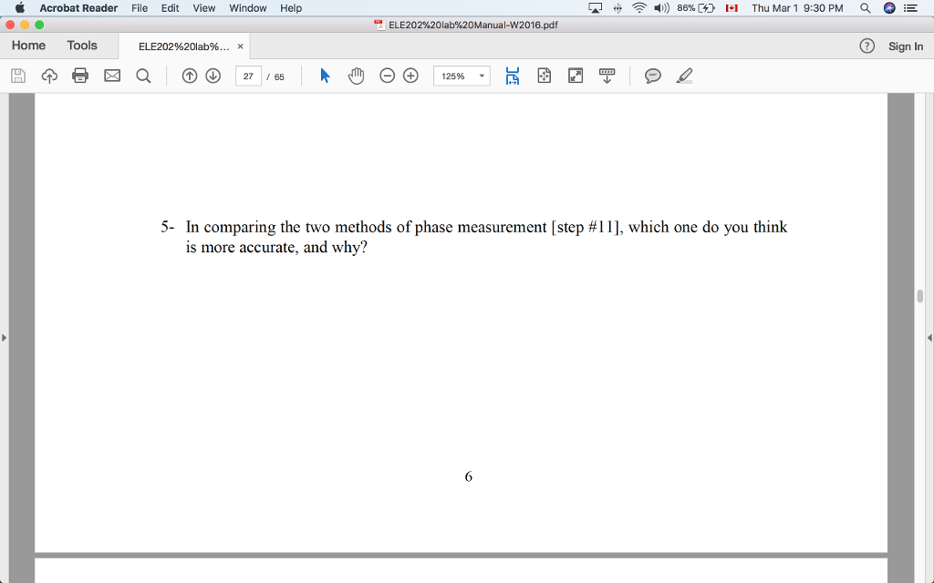
Task: Expand the right tools panel chevron
Action: 929,336
